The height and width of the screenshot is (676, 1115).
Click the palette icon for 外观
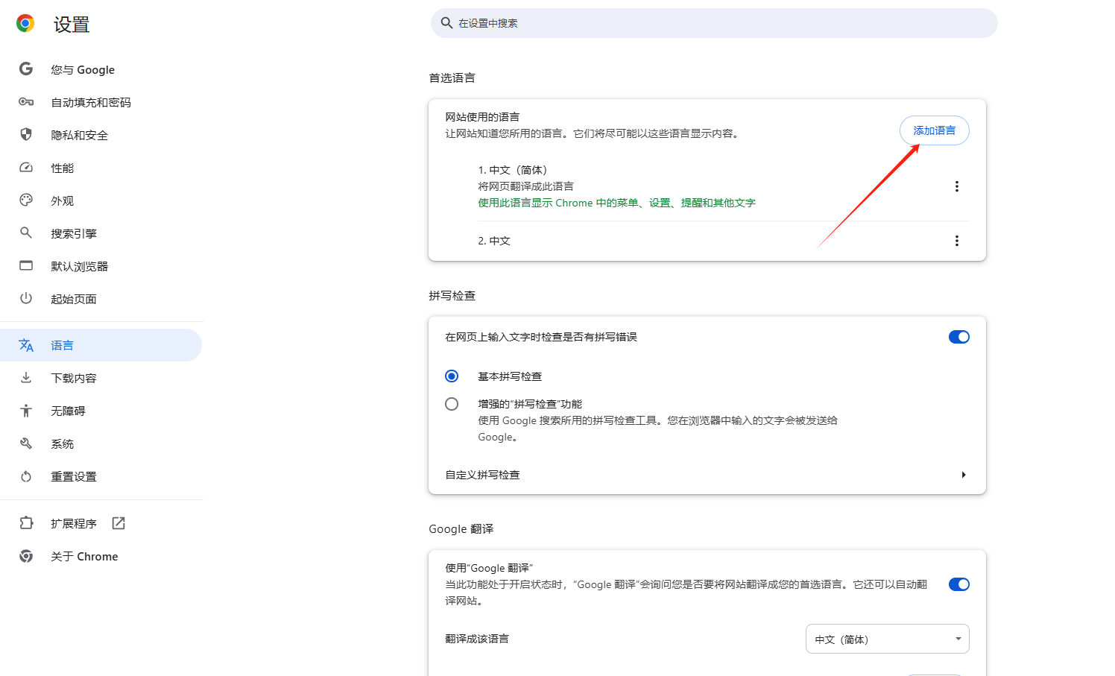coord(26,200)
